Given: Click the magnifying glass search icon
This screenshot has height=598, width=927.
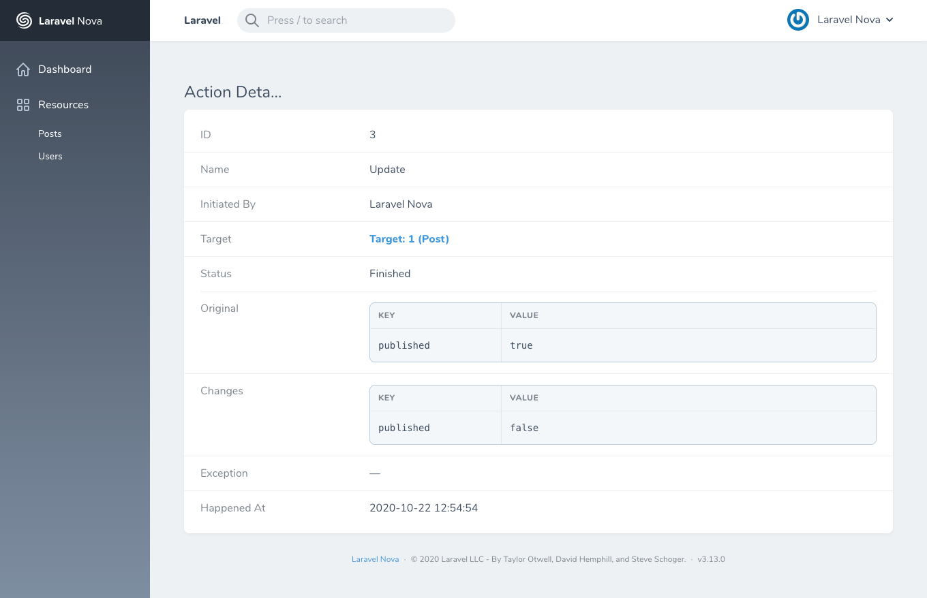Looking at the screenshot, I should (252, 20).
